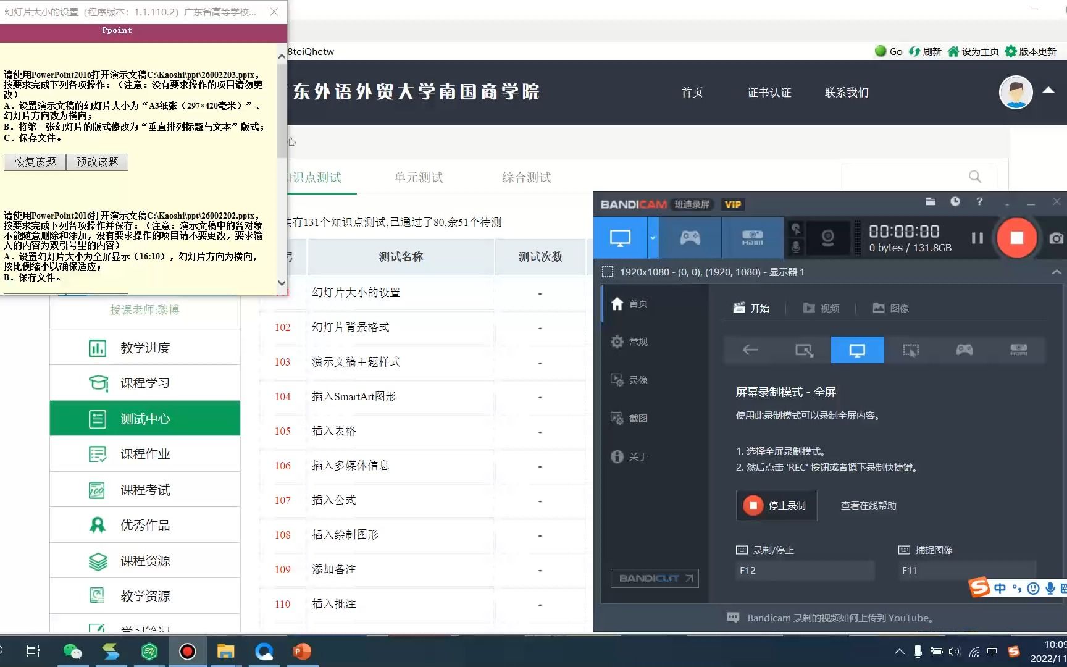Open the BANDICUT link button
This screenshot has width=1067, height=667.
(655, 578)
